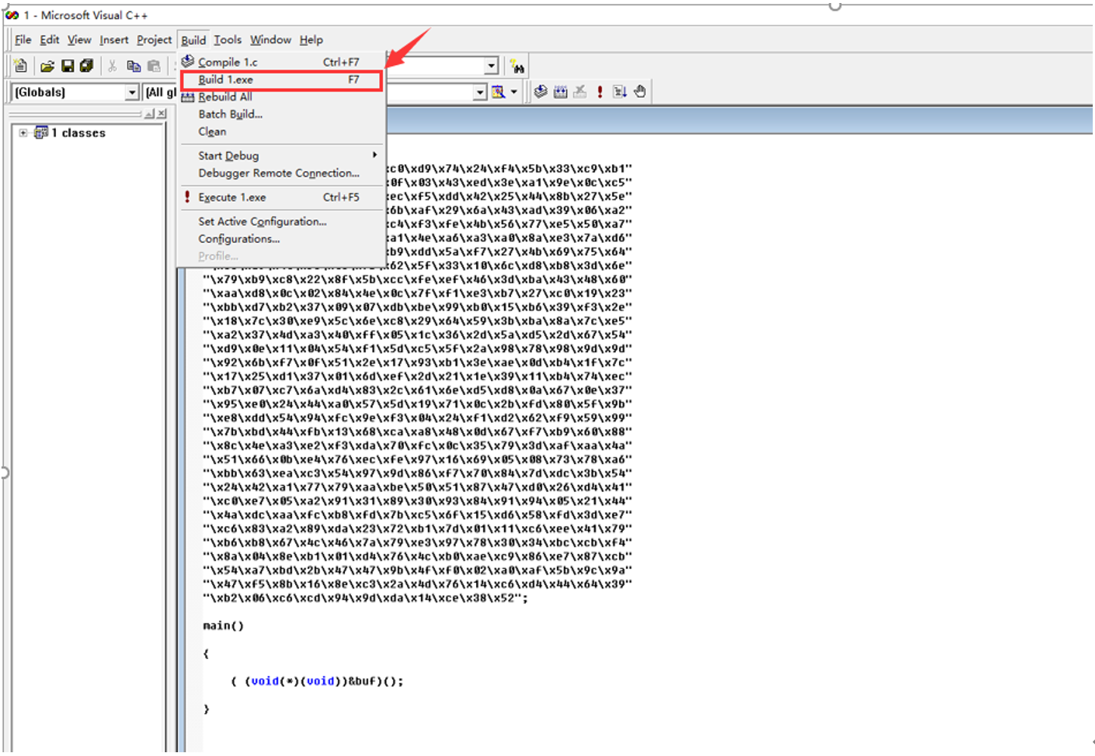Click the (void(*)(void))&buf)(); code line
Screen dimensions: 1095x756
click(317, 681)
